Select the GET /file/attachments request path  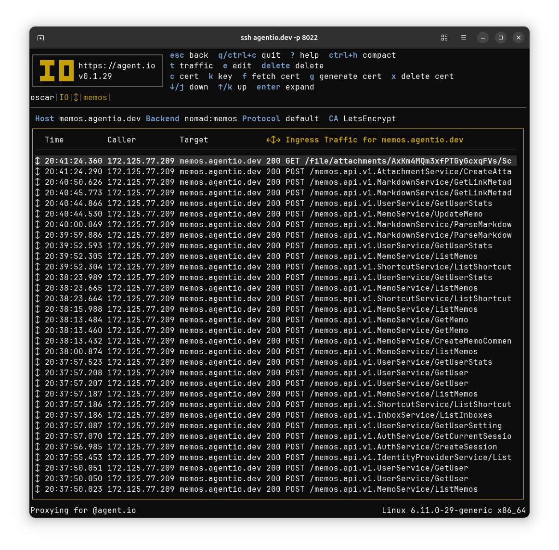click(x=399, y=161)
